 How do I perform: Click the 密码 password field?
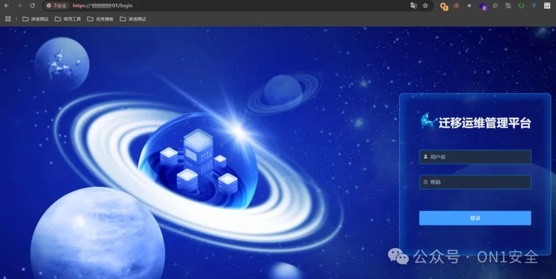pos(475,182)
